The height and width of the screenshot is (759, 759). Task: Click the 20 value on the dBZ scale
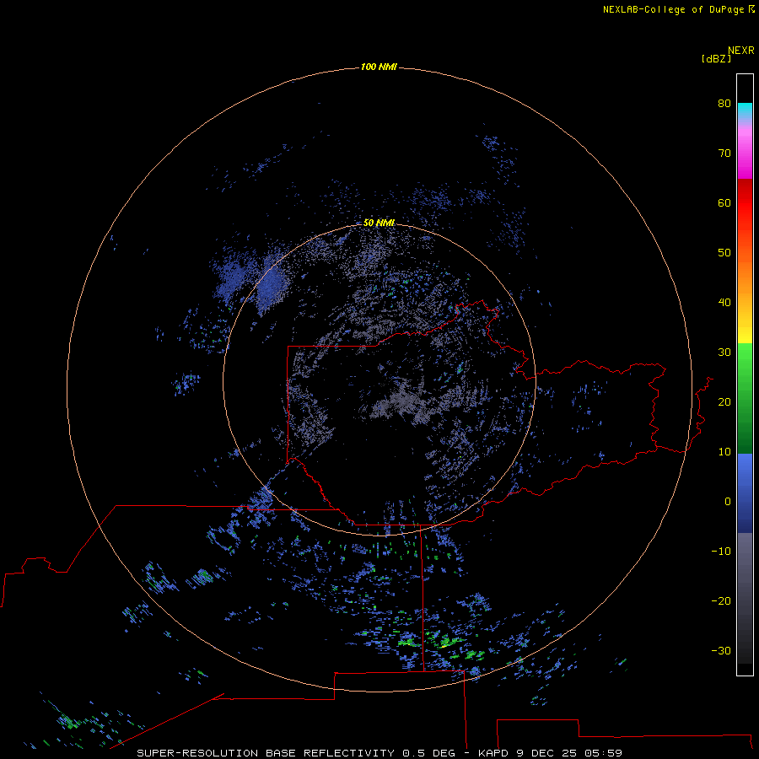pyautogui.click(x=724, y=401)
